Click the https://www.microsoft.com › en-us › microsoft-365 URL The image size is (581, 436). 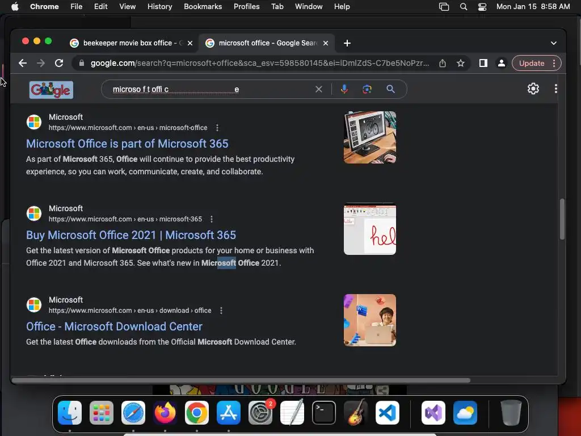[125, 219]
